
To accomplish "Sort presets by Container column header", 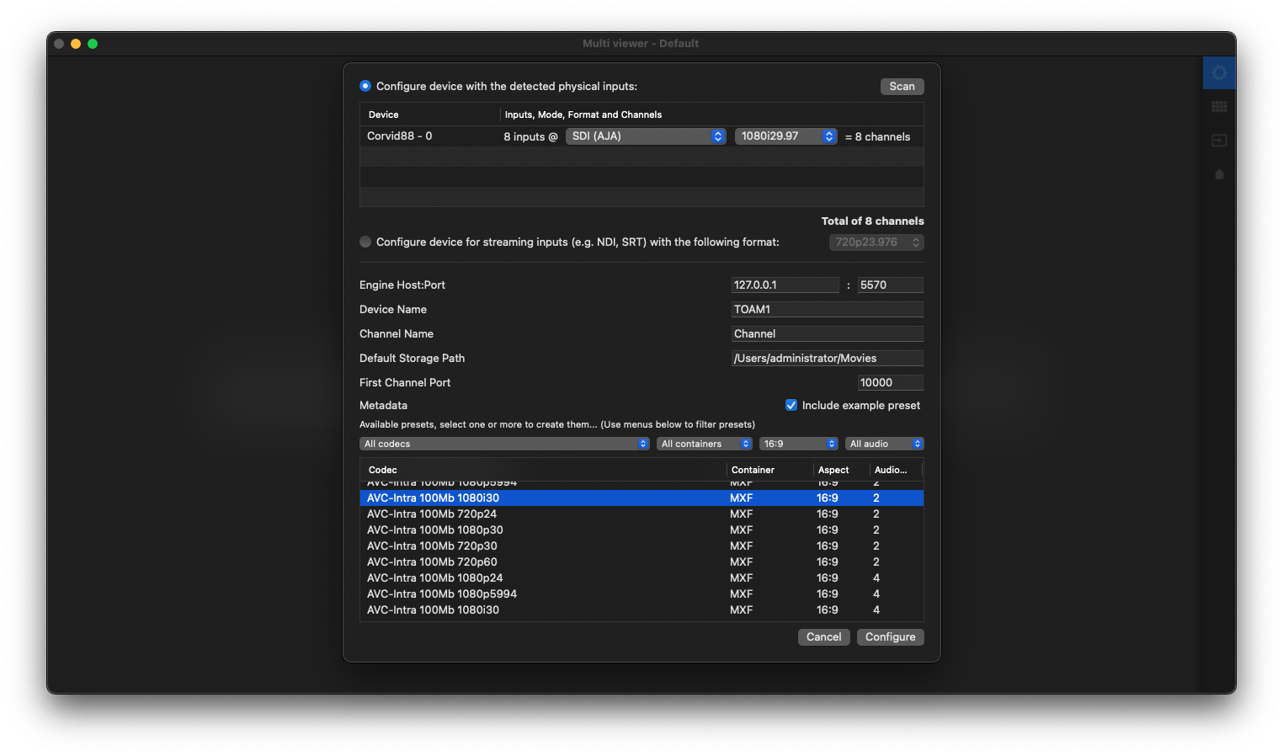I will click(x=769, y=470).
